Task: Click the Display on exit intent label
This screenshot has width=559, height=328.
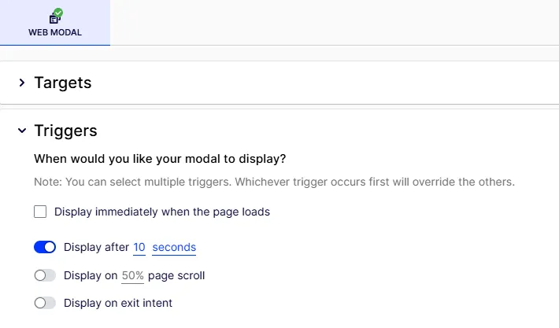Action: pyautogui.click(x=118, y=303)
